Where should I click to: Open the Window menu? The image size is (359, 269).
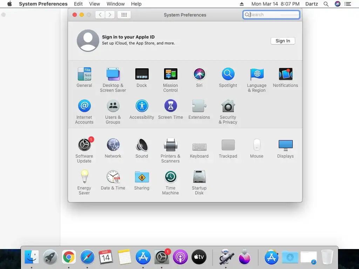pyautogui.click(x=116, y=4)
